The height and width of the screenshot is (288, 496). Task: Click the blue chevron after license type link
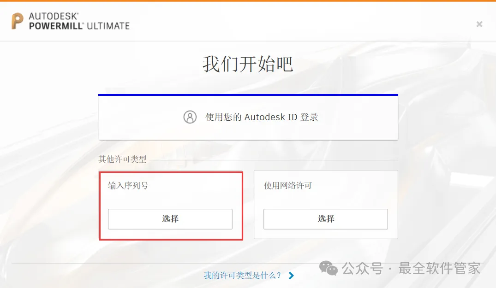coord(291,276)
